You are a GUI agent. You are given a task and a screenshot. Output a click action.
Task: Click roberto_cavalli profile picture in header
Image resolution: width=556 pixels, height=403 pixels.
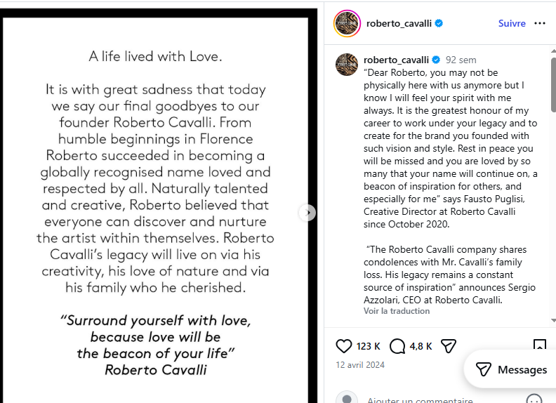[347, 23]
